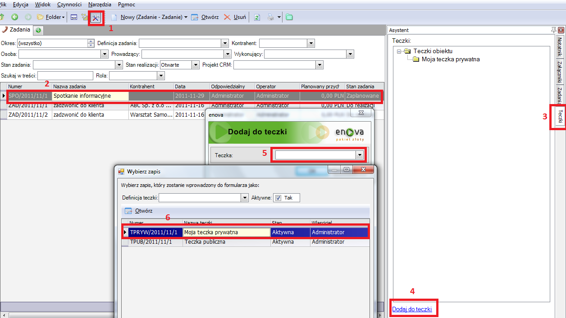Open the Nowy button dropdown arrow
The image size is (566, 318).
tap(186, 18)
